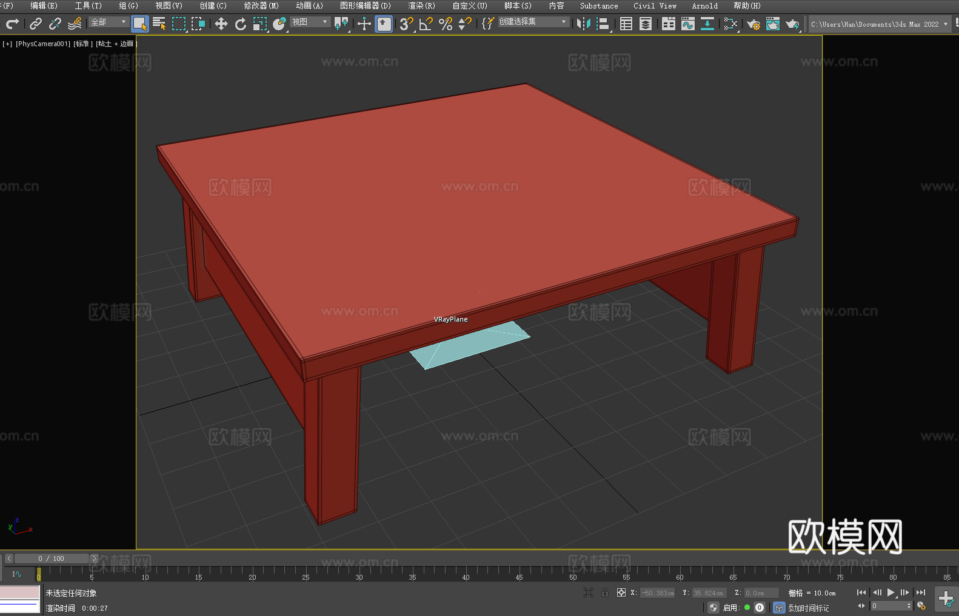Activate the Select Object tool
The image size is (959, 616).
tap(140, 24)
